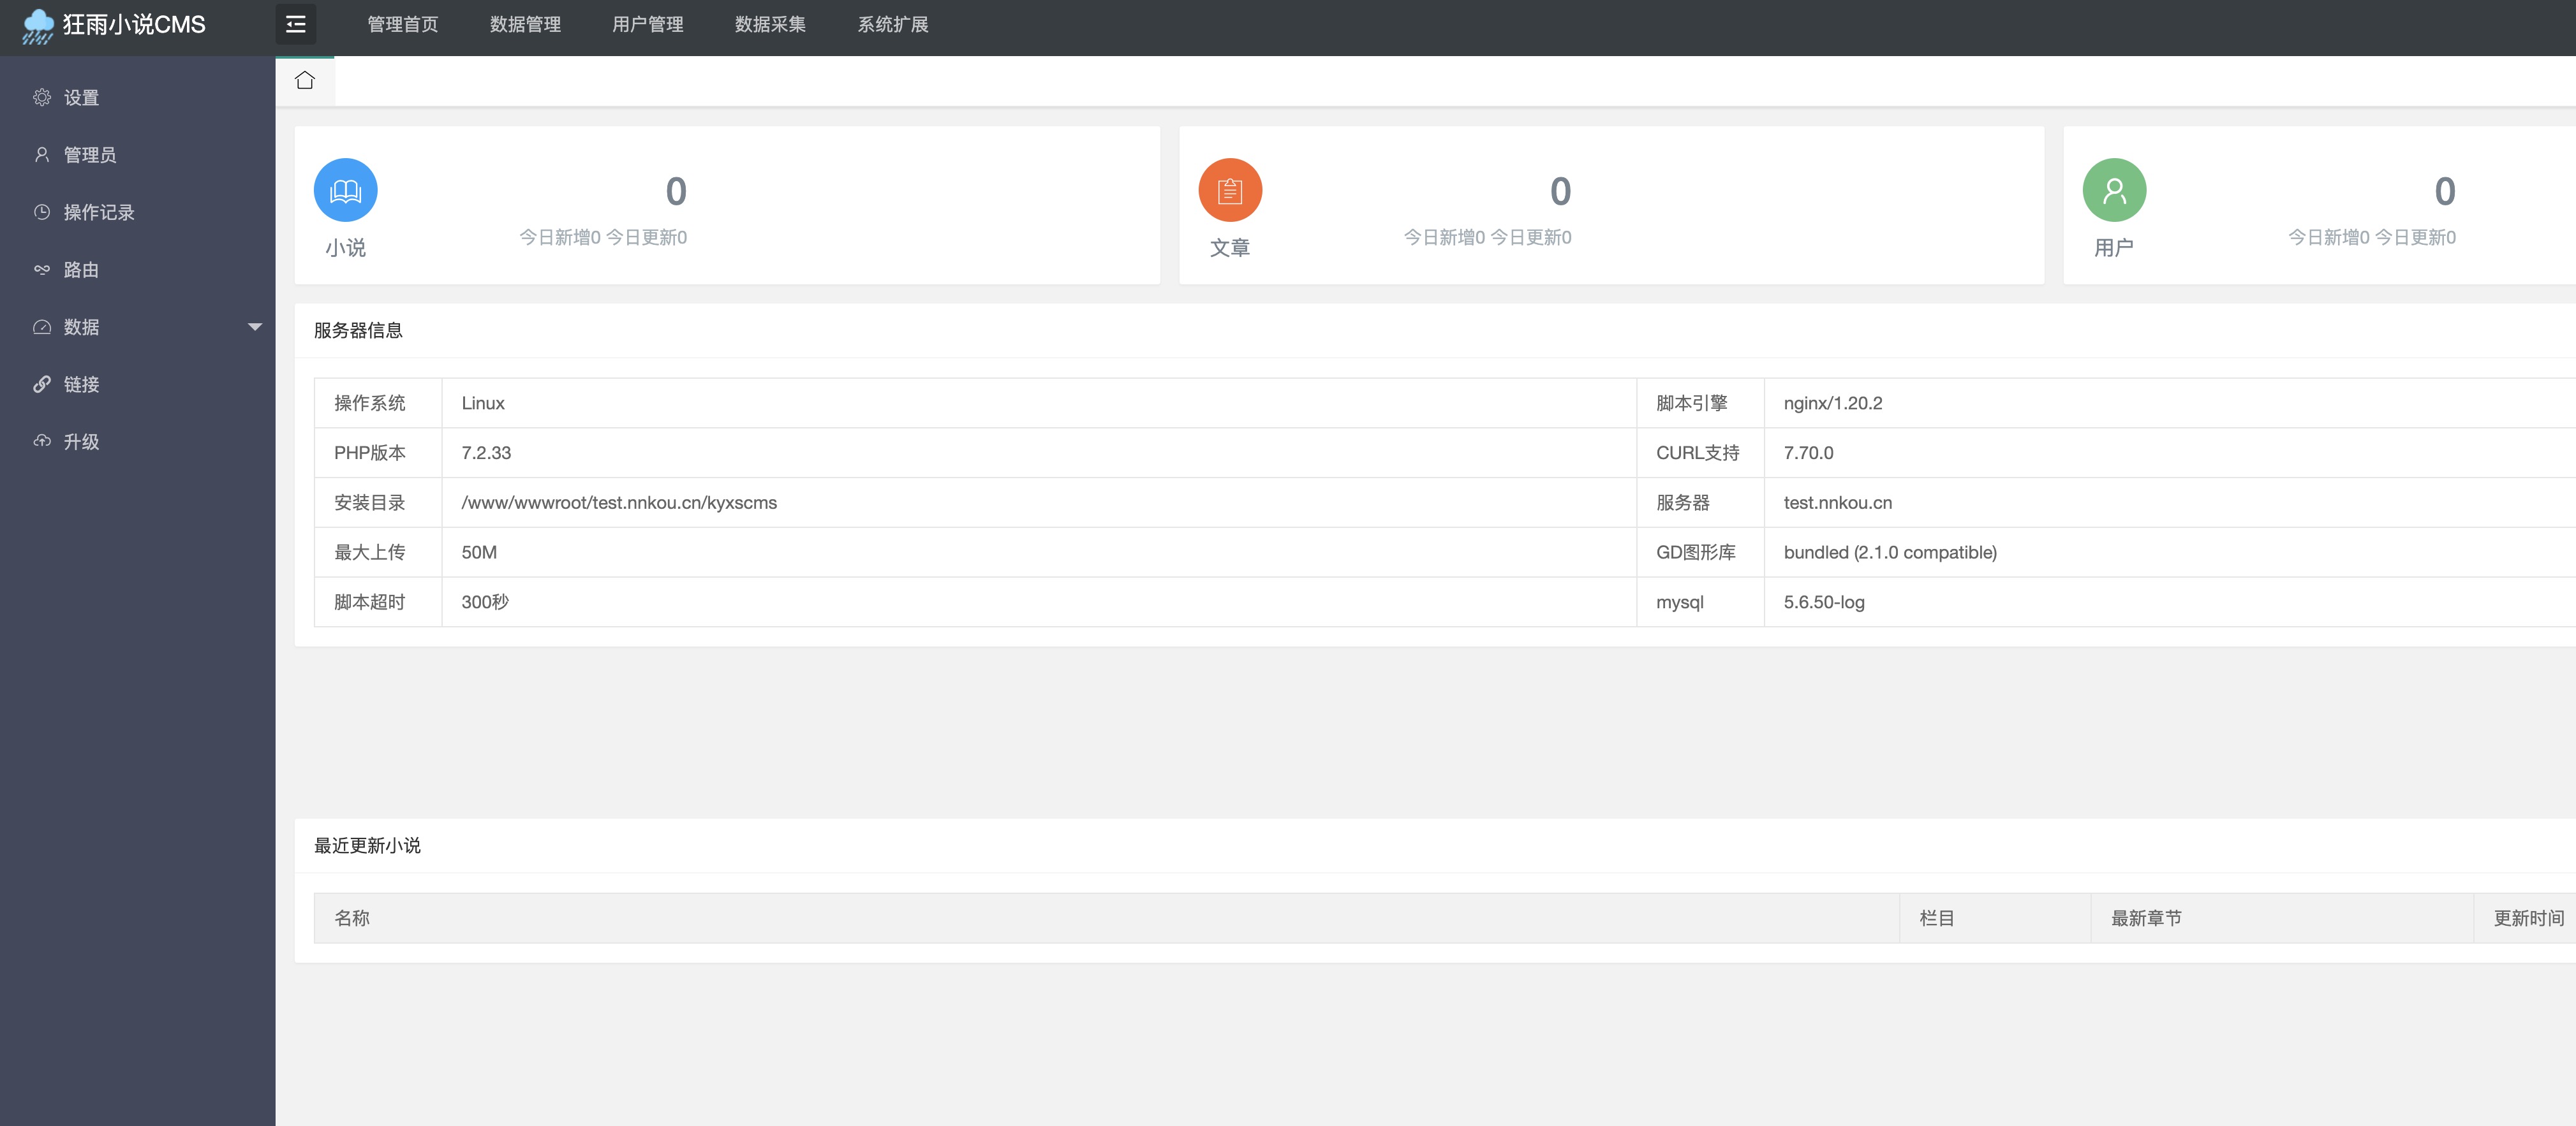
Task: Click the install path /www/wwwroot/test.nnkou.cn/kyxscms
Action: [x=619, y=502]
